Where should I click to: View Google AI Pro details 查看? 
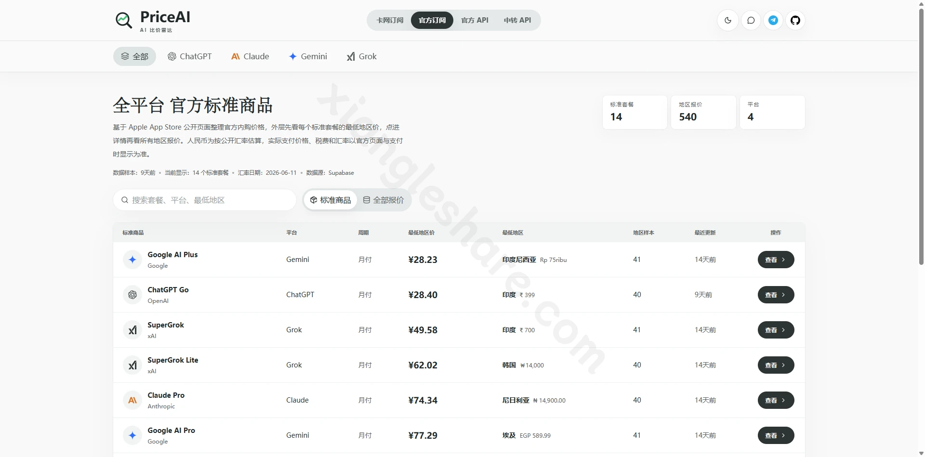pyautogui.click(x=776, y=435)
